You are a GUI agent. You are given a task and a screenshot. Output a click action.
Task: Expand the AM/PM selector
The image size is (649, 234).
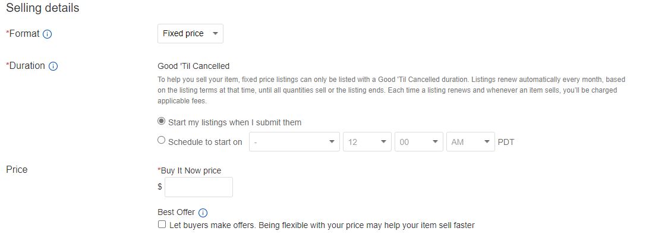471,142
